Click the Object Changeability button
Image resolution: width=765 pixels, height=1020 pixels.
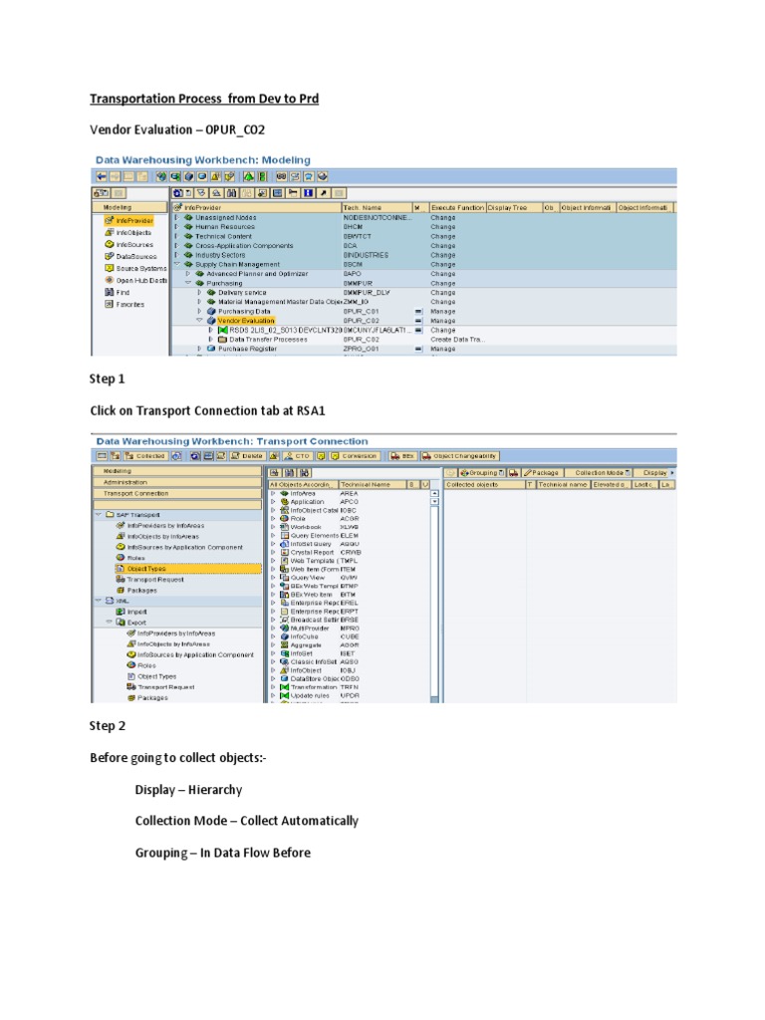(460, 456)
